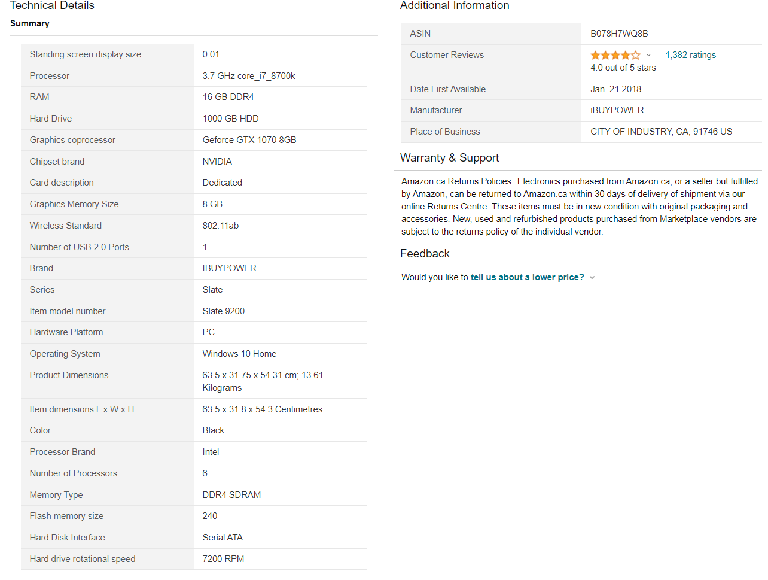Click the Flash memory size value '240'

209,516
